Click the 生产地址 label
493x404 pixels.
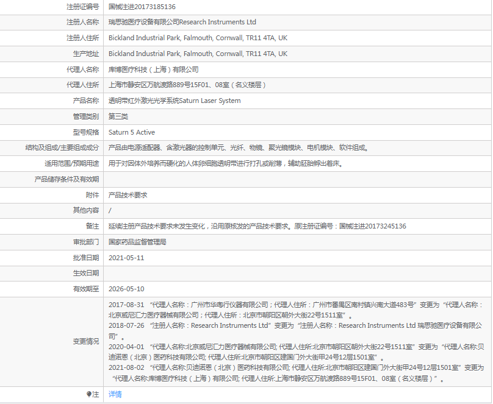point(86,54)
